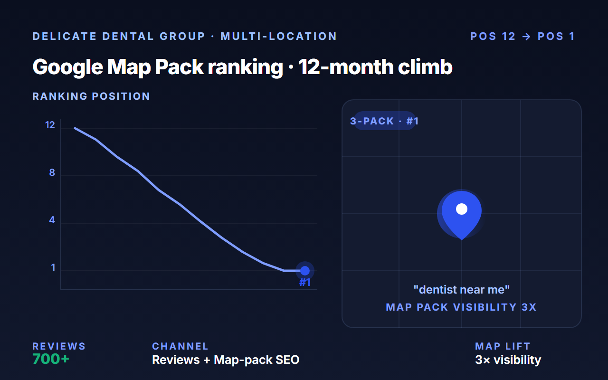Click the MAP LIFT label
608x380 pixels.
point(503,346)
